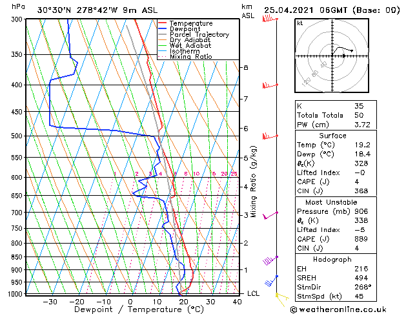Click the magenta wind barb near 700 hPa
The width and height of the screenshot is (406, 314).
point(270,216)
